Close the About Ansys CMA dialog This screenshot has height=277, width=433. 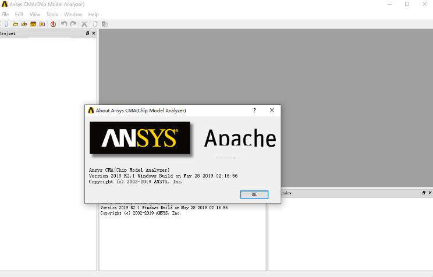coord(272,110)
